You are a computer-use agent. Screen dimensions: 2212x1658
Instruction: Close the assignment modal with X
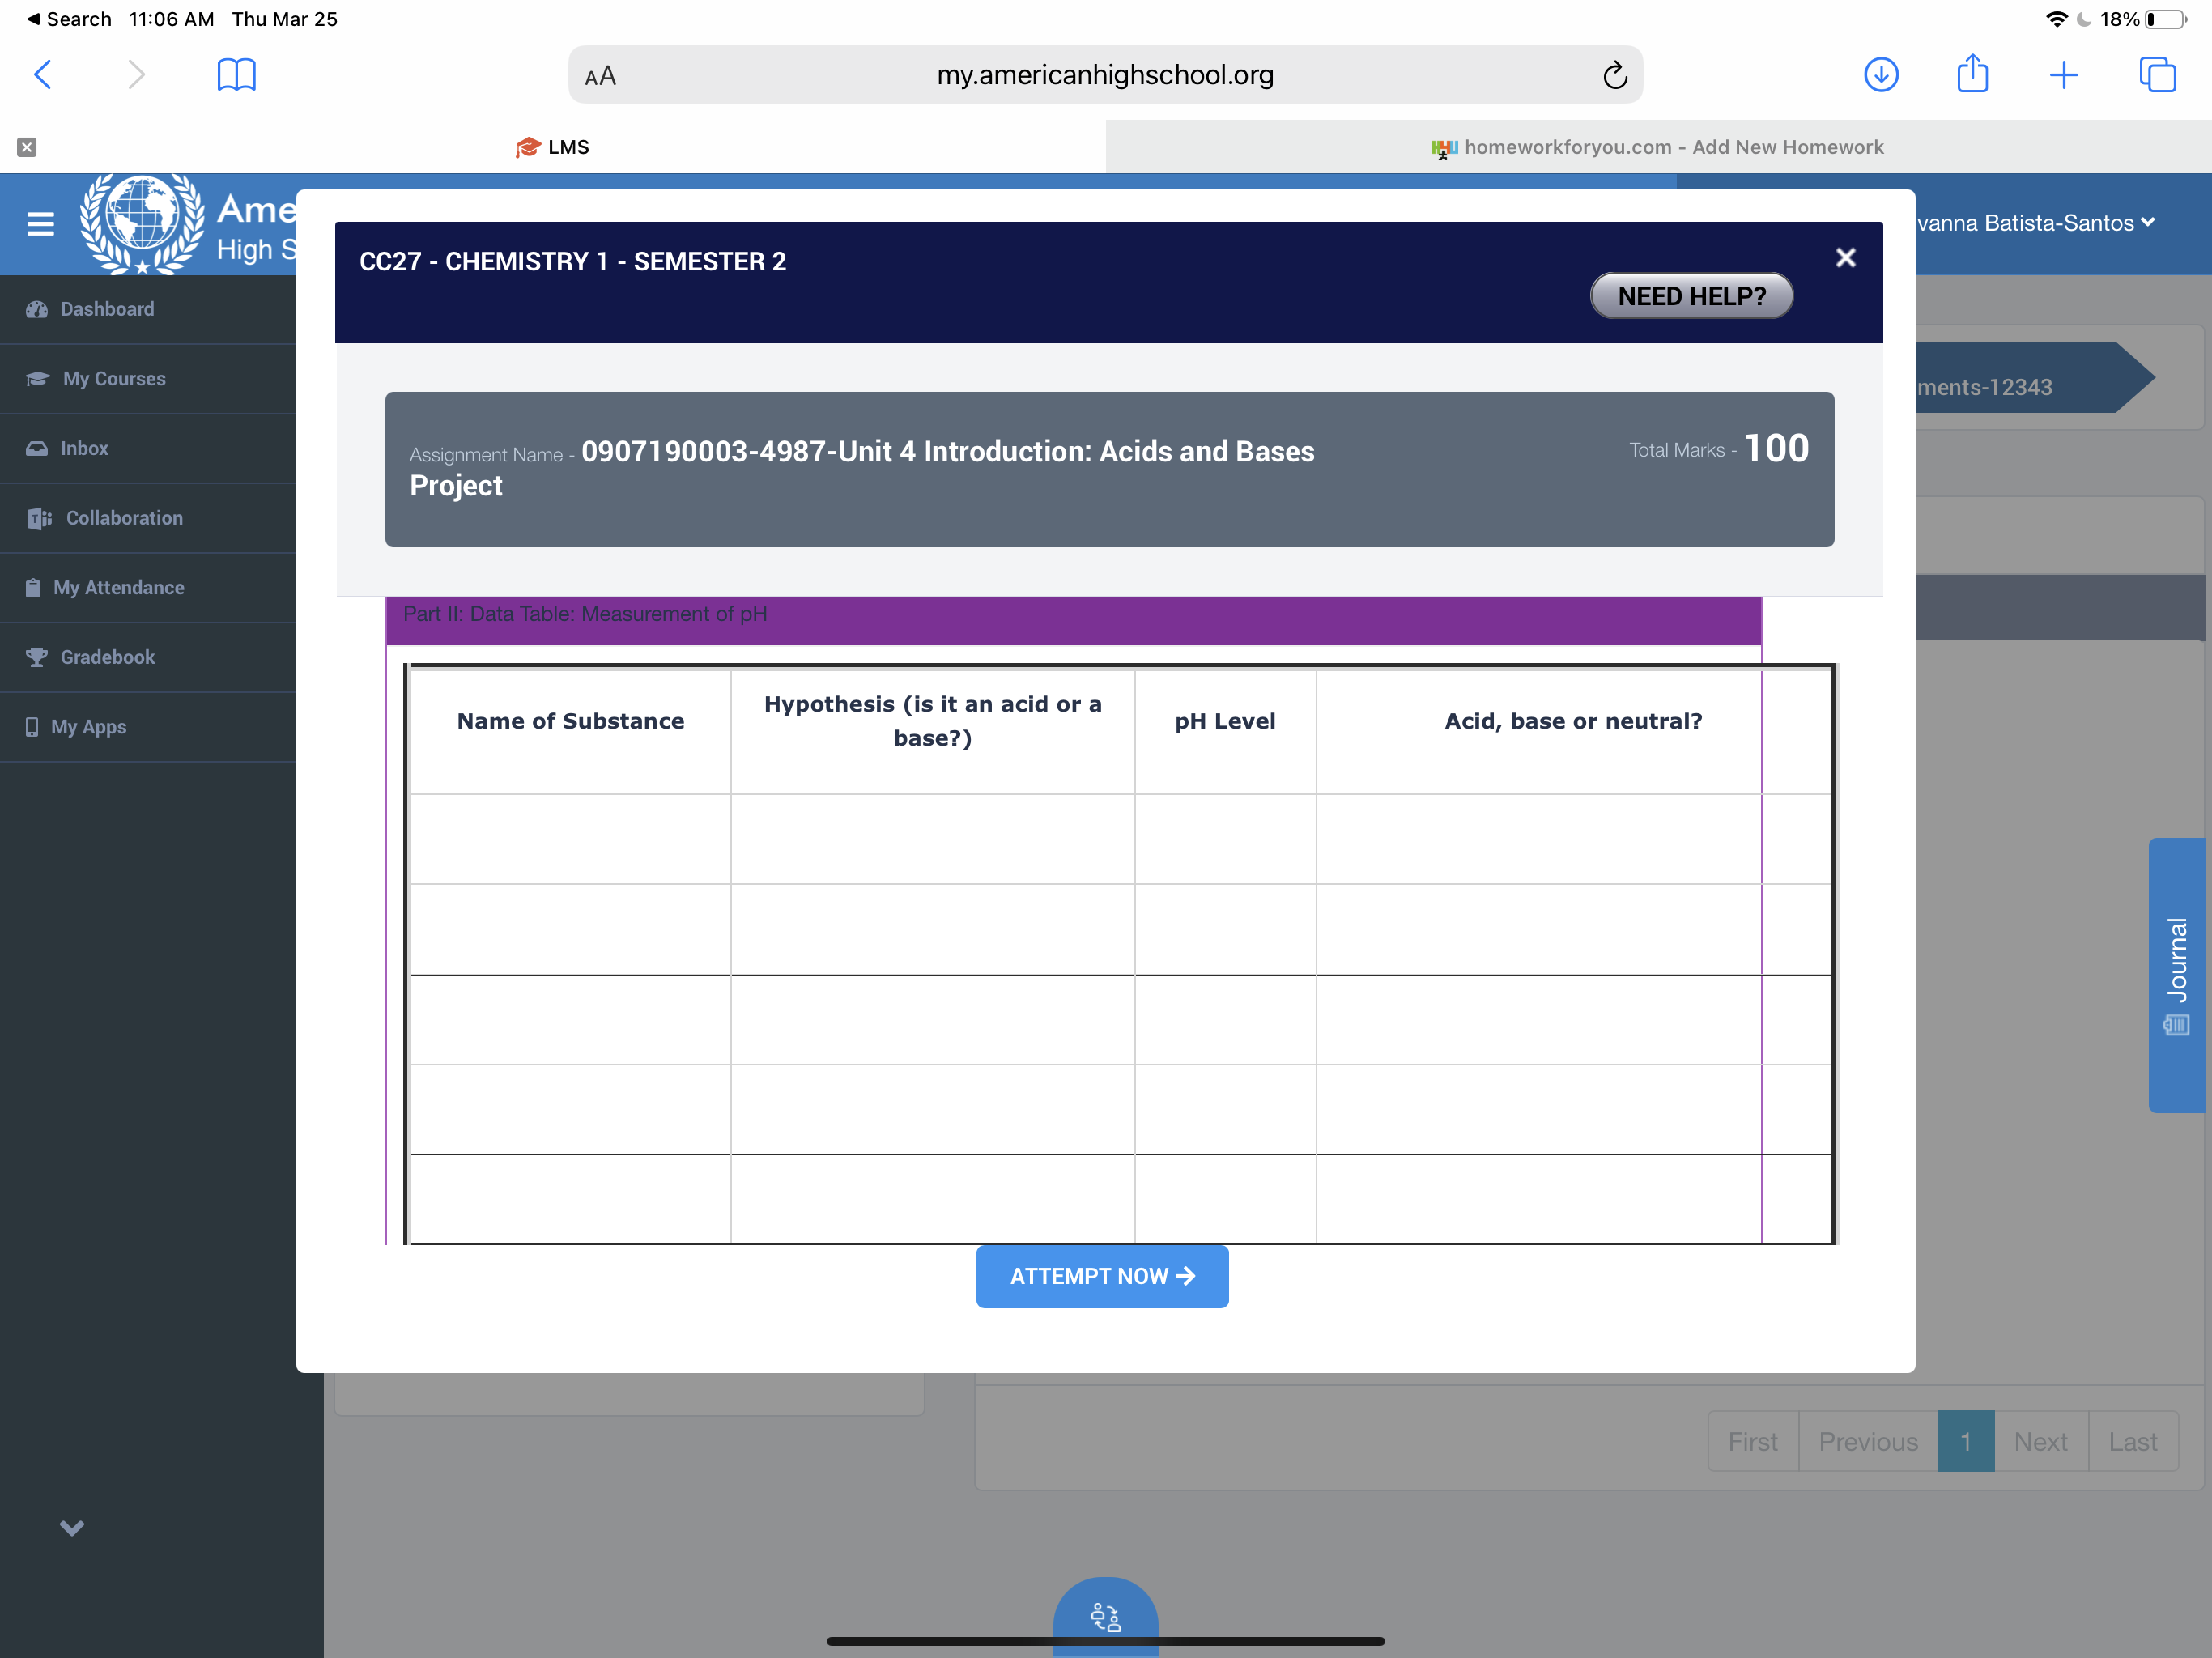tap(1845, 258)
